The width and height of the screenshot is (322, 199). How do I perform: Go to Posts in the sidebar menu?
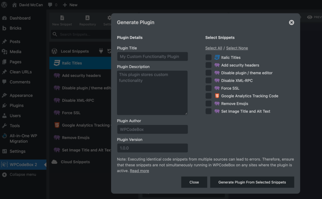coord(15,41)
